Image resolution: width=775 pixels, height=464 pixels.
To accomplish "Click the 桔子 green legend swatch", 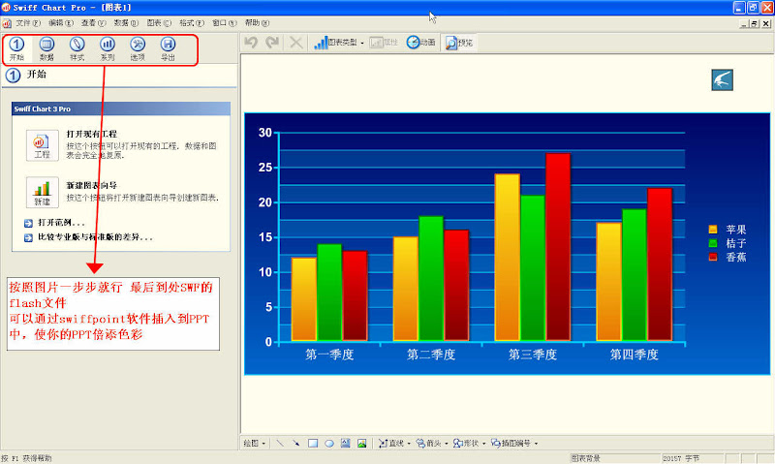I will [x=713, y=243].
